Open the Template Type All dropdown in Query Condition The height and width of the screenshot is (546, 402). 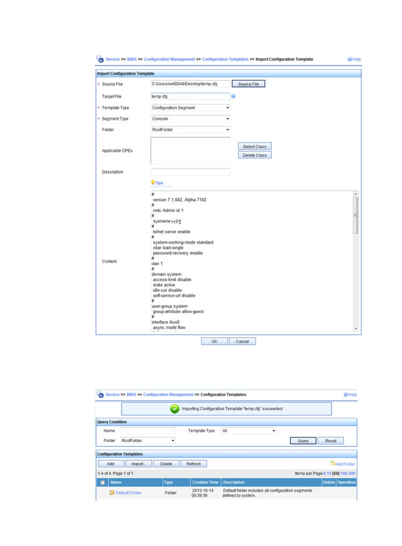point(249,431)
